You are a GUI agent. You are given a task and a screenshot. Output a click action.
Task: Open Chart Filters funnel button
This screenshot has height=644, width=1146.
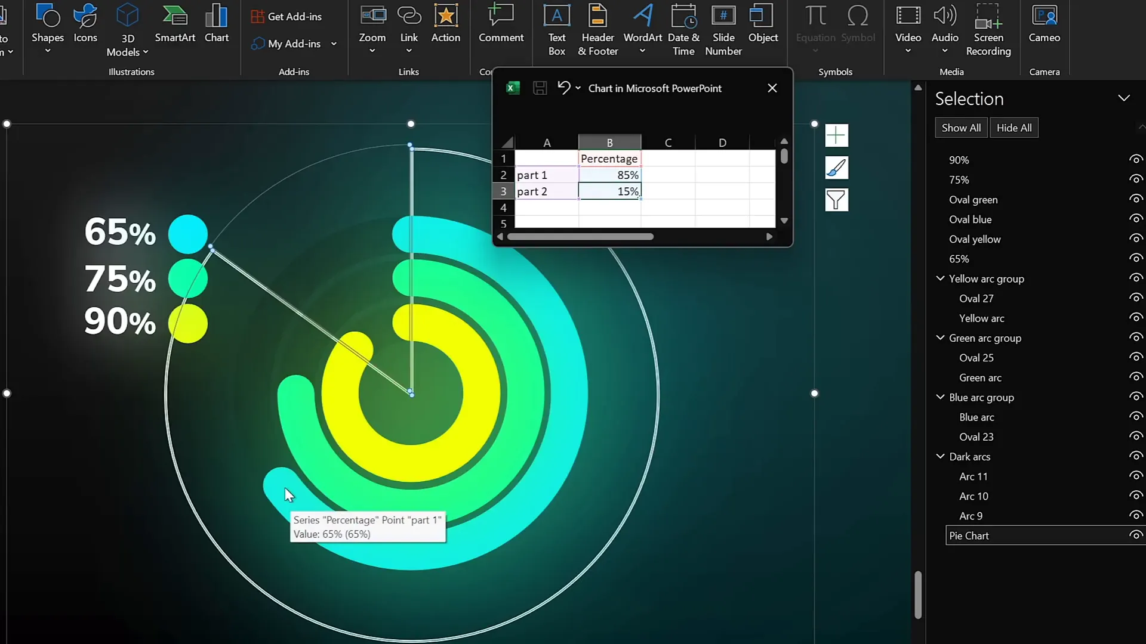click(836, 200)
